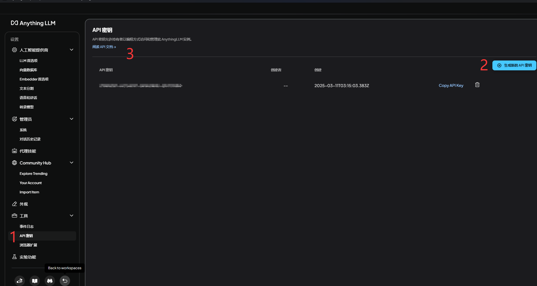Image resolution: width=537 pixels, height=286 pixels.
Task: Click the robot icon beside 代理技能
Action: [14, 151]
